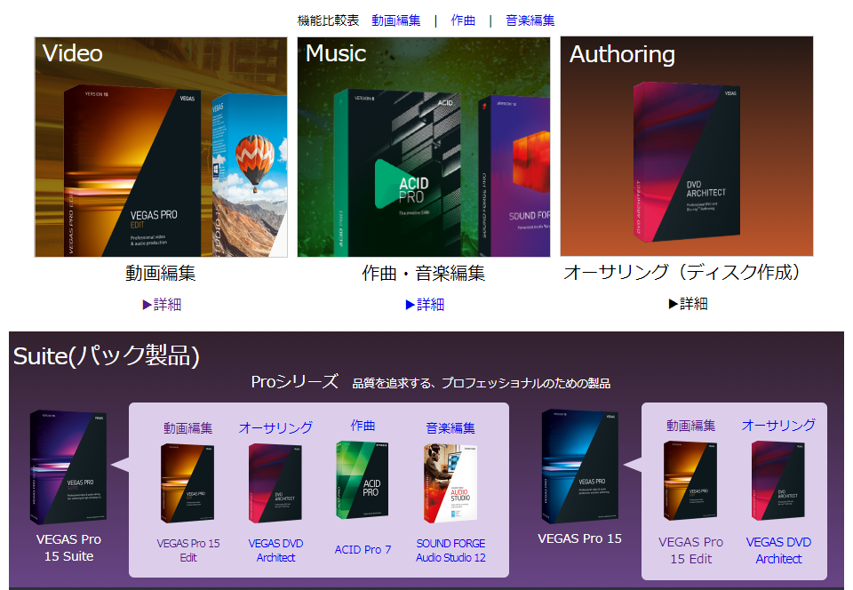Click the Video category banner image

(x=161, y=147)
